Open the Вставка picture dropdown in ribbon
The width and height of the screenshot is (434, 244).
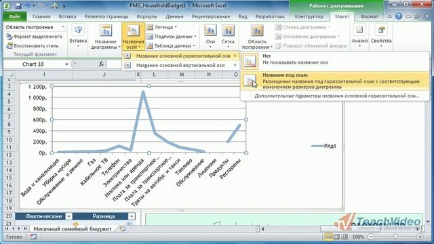(78, 36)
